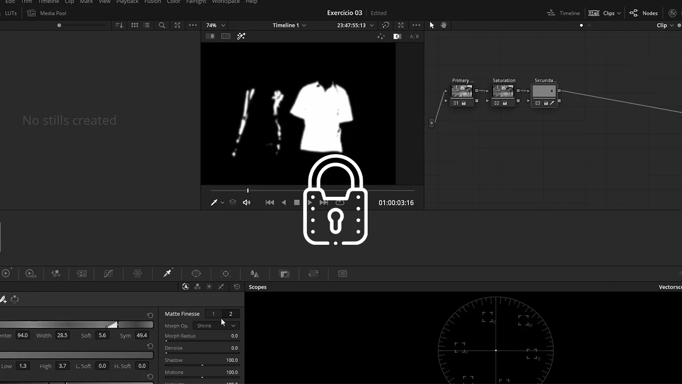Toggle the Timeline panel button
The height and width of the screenshot is (384, 682).
564,13
